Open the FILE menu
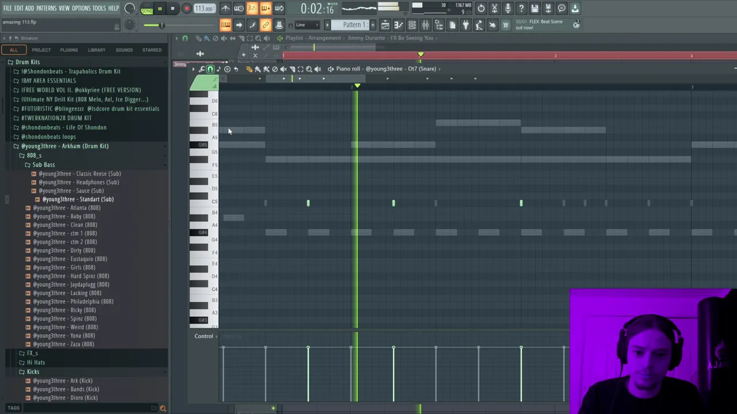This screenshot has height=414, width=737. pyautogui.click(x=7, y=8)
